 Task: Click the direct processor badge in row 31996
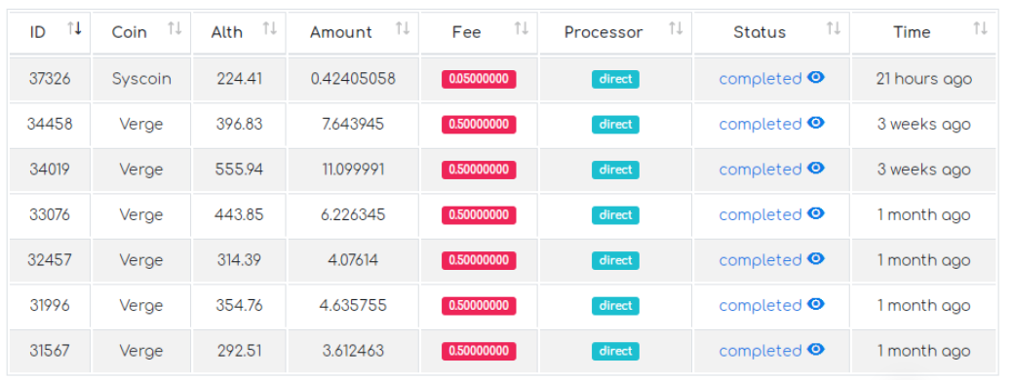(616, 306)
